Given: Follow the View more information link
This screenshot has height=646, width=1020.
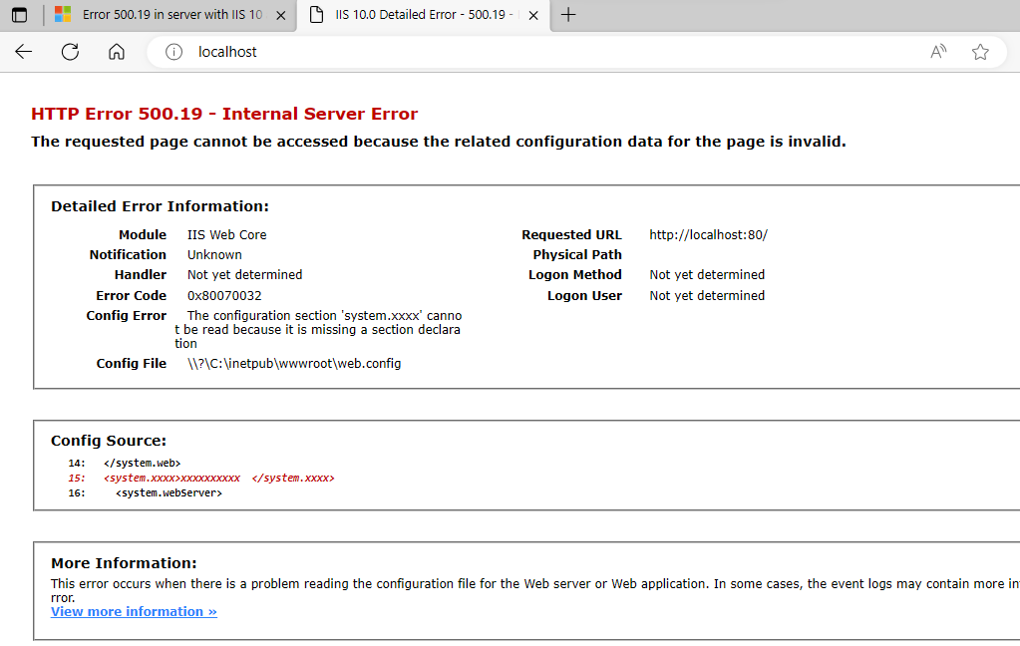Looking at the screenshot, I should [x=134, y=611].
